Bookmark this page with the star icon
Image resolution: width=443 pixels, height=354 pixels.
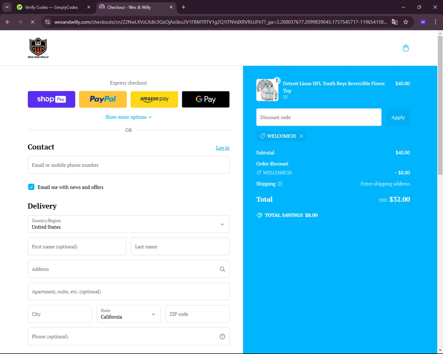406,22
